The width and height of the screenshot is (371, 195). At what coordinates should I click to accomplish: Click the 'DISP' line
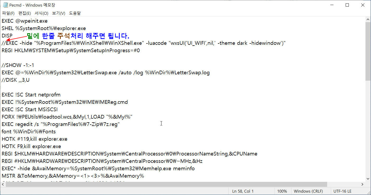coord(7,36)
